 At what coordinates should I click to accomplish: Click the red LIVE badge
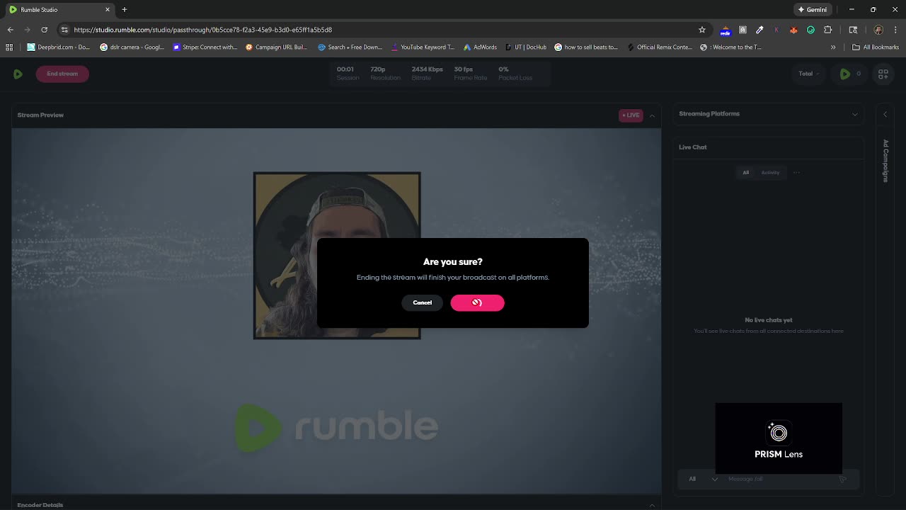pos(631,115)
